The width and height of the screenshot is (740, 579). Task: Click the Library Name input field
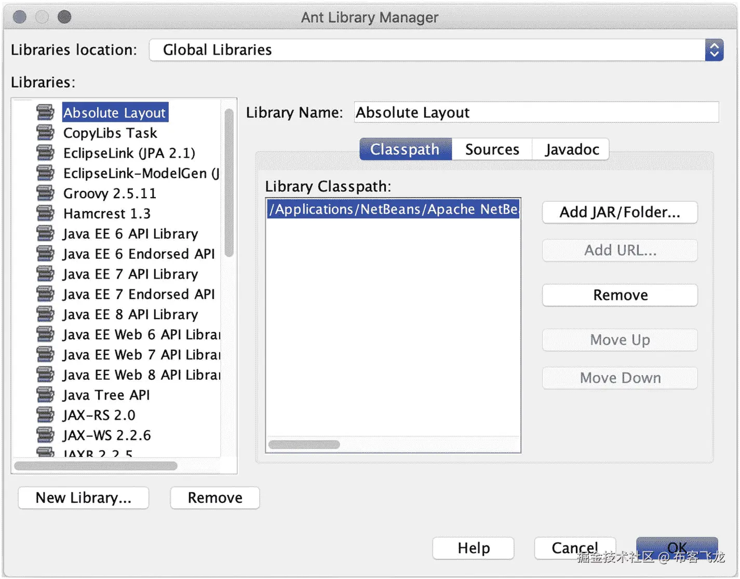pos(536,112)
